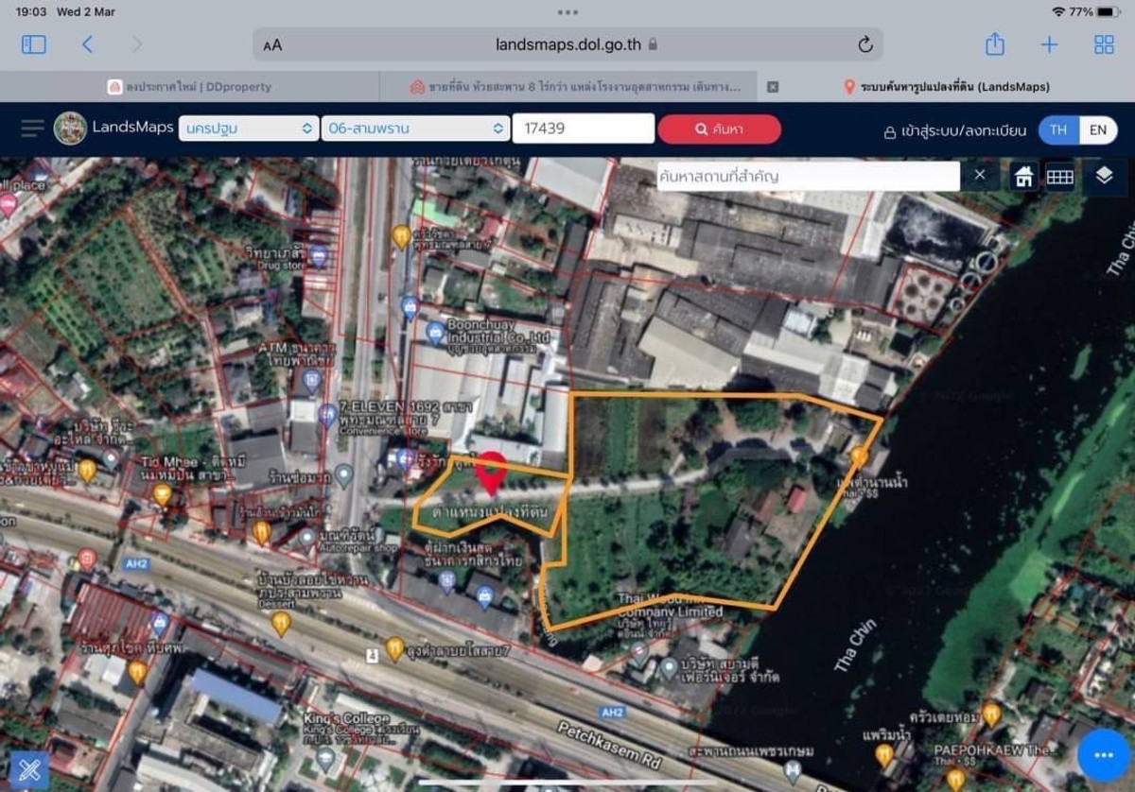This screenshot has width=1135, height=792.
Task: Click the parcel number field 17439
Action: (x=583, y=129)
